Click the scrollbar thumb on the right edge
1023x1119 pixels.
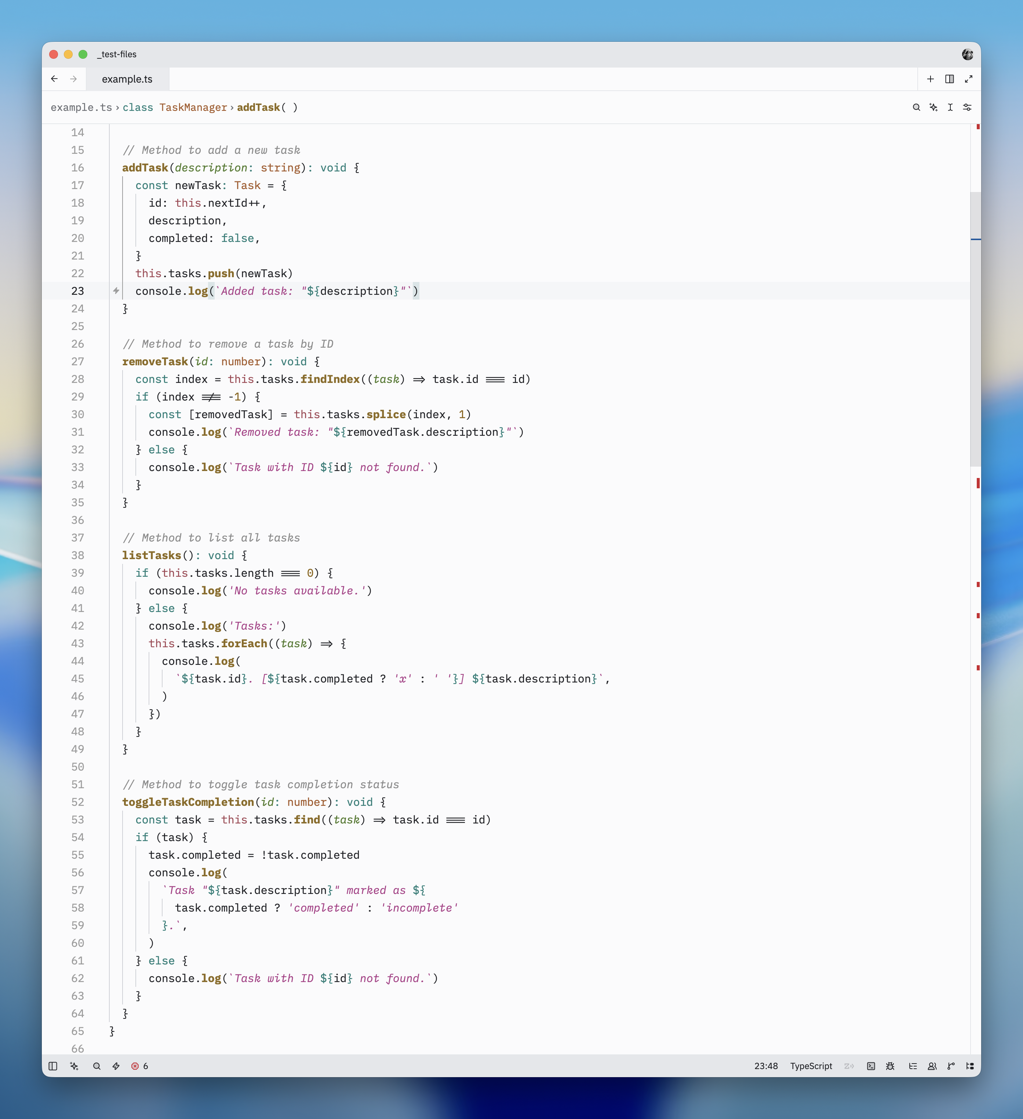[x=975, y=329]
